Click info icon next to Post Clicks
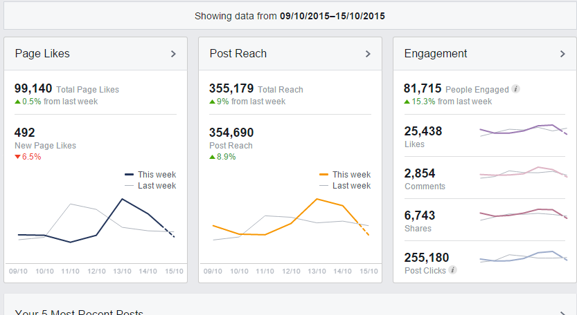This screenshot has height=315, width=577. [452, 270]
